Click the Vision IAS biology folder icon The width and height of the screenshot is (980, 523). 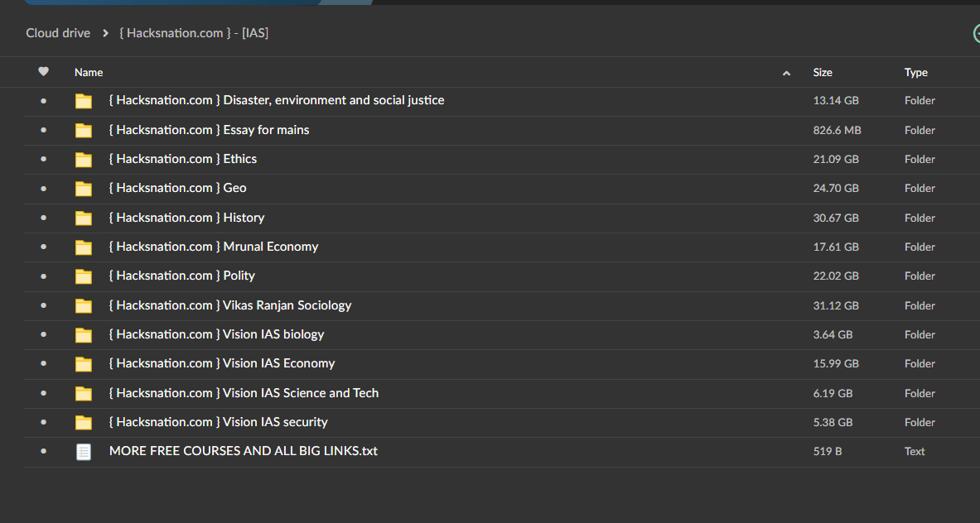83,335
